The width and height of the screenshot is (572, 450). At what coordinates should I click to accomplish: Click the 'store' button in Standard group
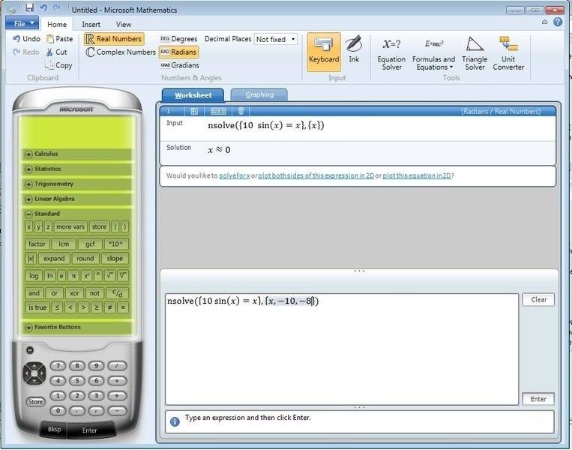pos(99,226)
